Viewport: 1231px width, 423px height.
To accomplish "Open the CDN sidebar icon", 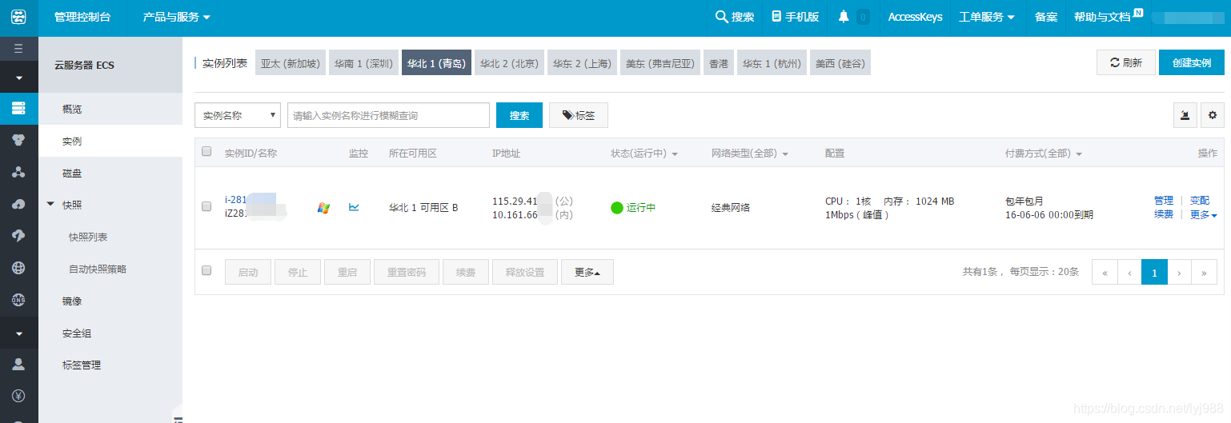I will pos(18,236).
